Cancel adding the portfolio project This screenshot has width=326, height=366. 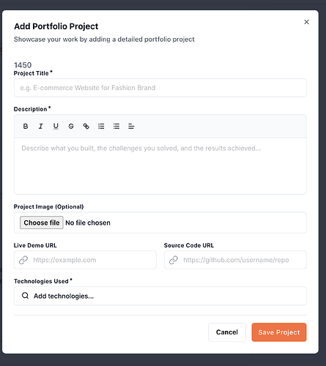(x=227, y=332)
